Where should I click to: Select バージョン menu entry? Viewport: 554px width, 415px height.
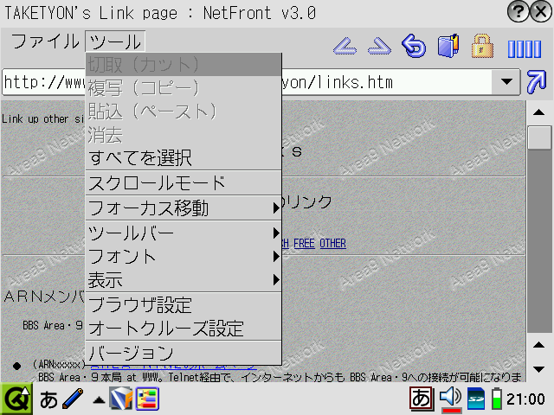184,354
